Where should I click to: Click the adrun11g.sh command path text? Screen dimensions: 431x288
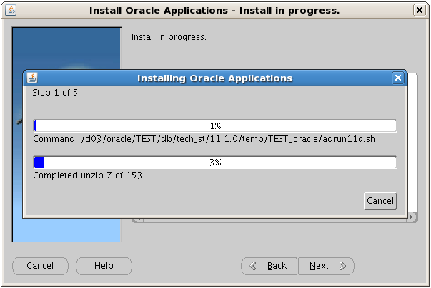204,139
